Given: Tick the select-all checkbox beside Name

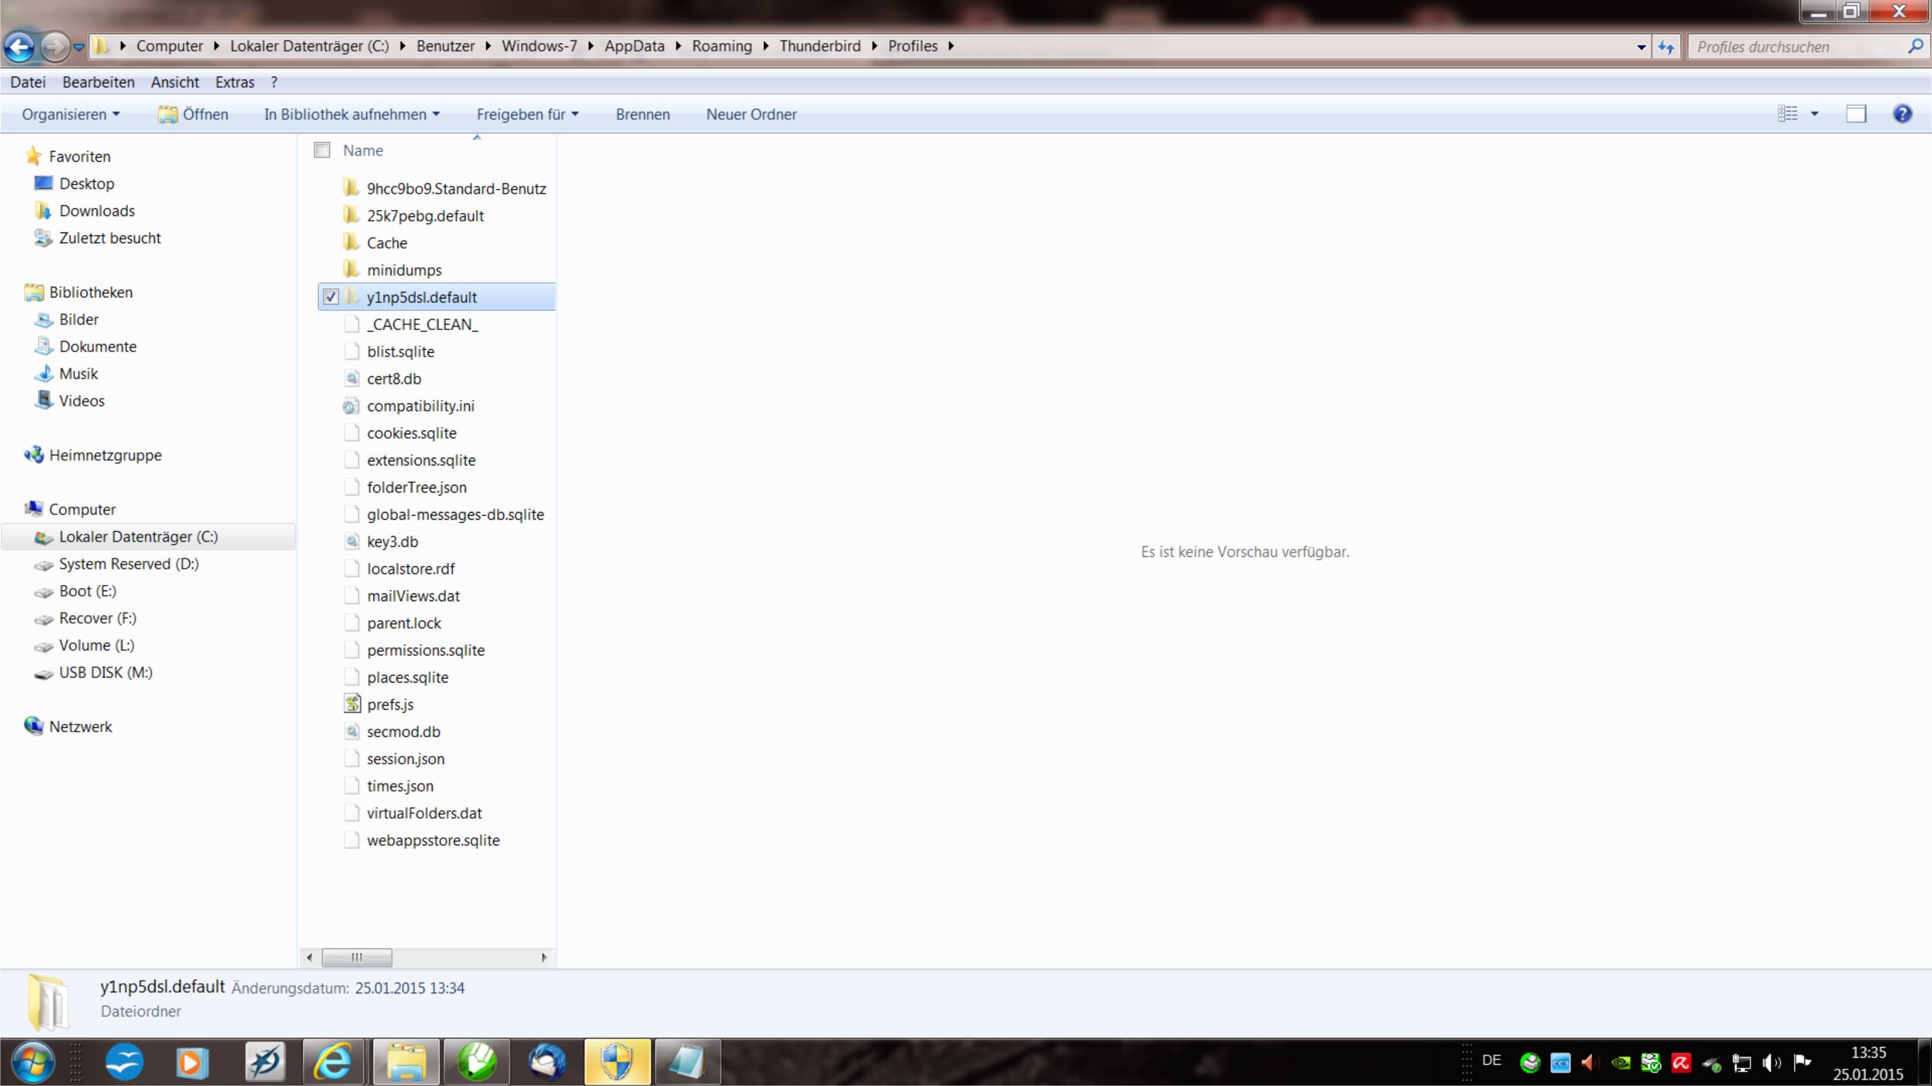Looking at the screenshot, I should pyautogui.click(x=322, y=150).
